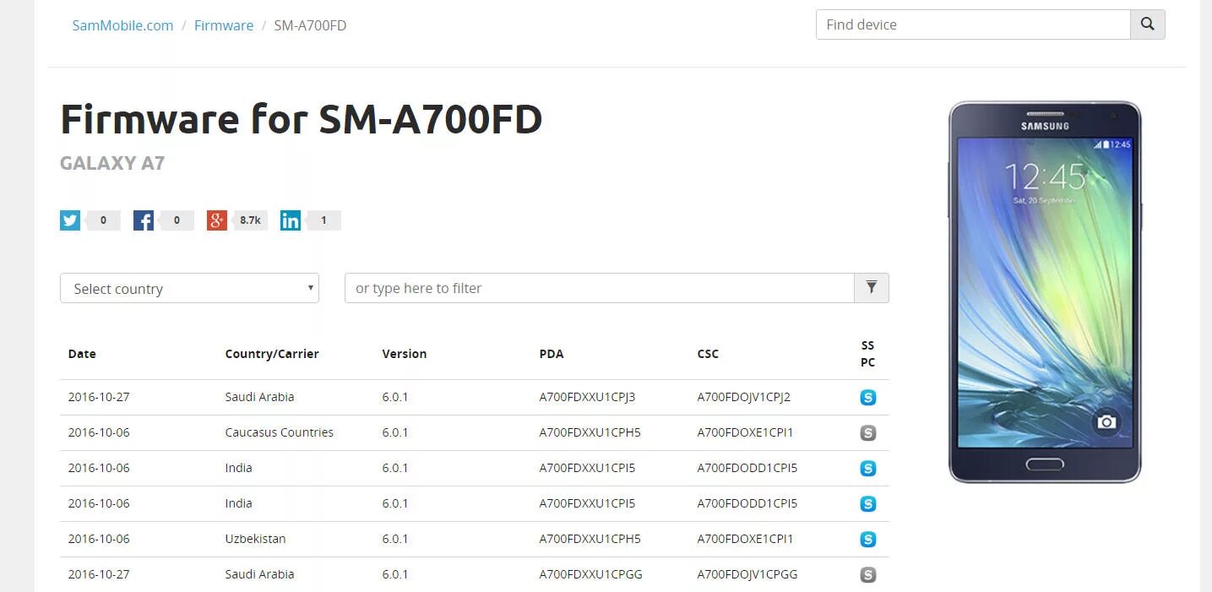Click CSC value A700FDOJV1CPJ2
The width and height of the screenshot is (1212, 592).
pyautogui.click(x=744, y=397)
